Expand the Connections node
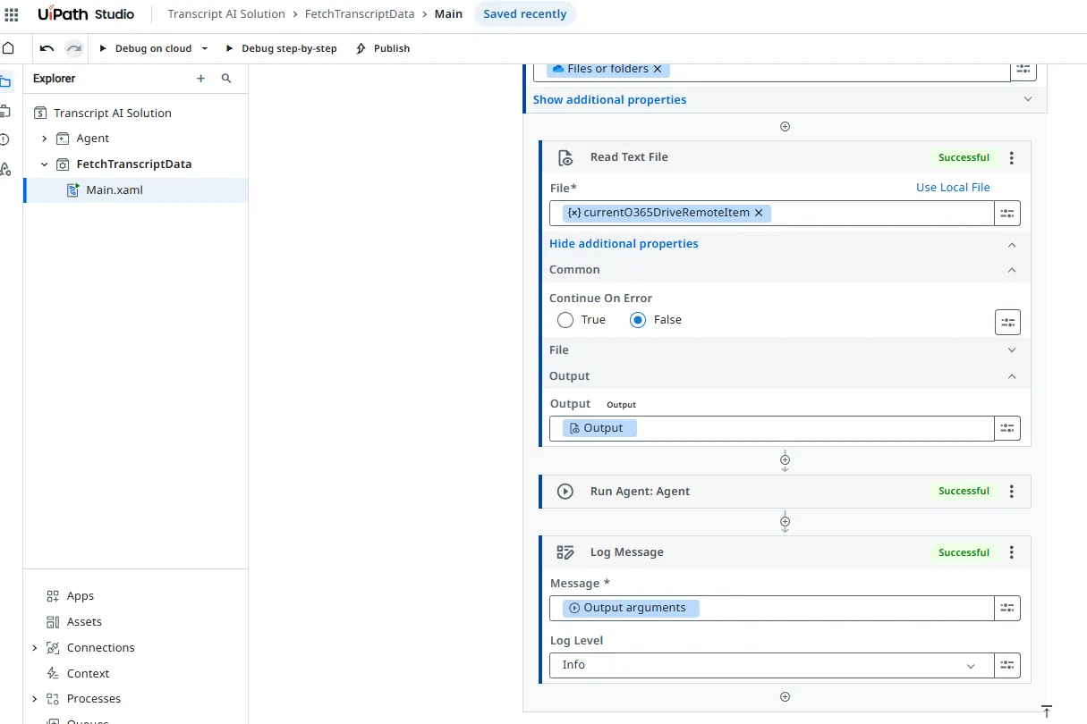The width and height of the screenshot is (1087, 724). [x=35, y=648]
